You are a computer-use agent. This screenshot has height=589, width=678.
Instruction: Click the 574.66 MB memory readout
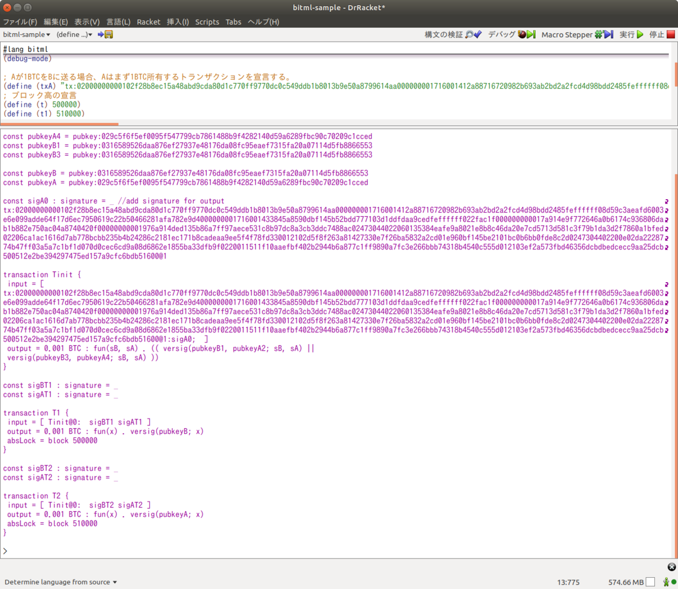point(626,582)
